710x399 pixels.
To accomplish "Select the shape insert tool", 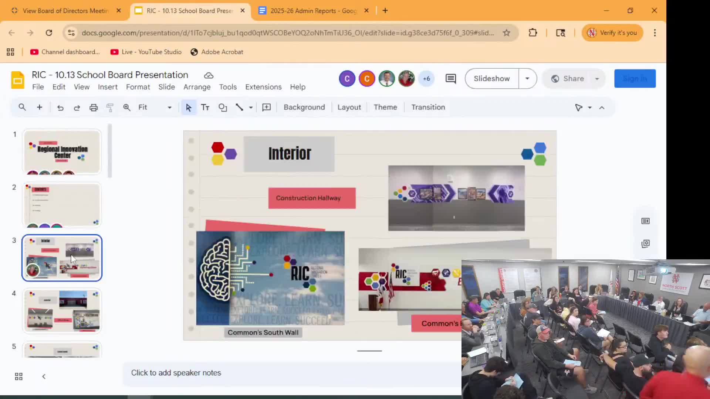I will click(223, 108).
